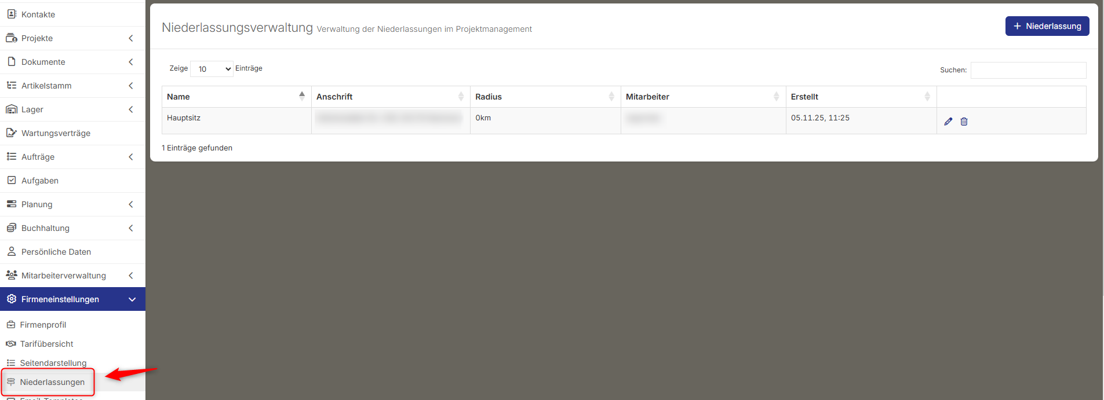
Task: Expand the Dokumente submenu chevron
Action: point(131,62)
